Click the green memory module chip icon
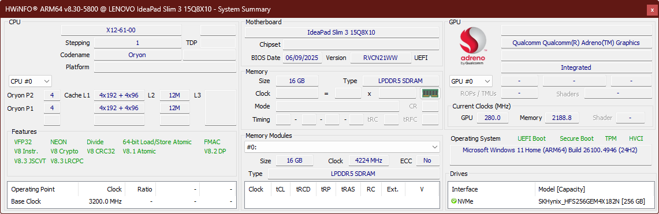This screenshot has width=659, height=214. click(430, 93)
